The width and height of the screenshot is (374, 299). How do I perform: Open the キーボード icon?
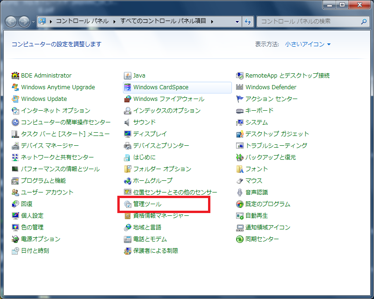click(x=239, y=111)
